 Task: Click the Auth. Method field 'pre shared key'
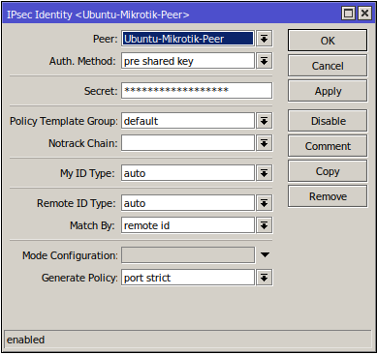[x=188, y=61]
